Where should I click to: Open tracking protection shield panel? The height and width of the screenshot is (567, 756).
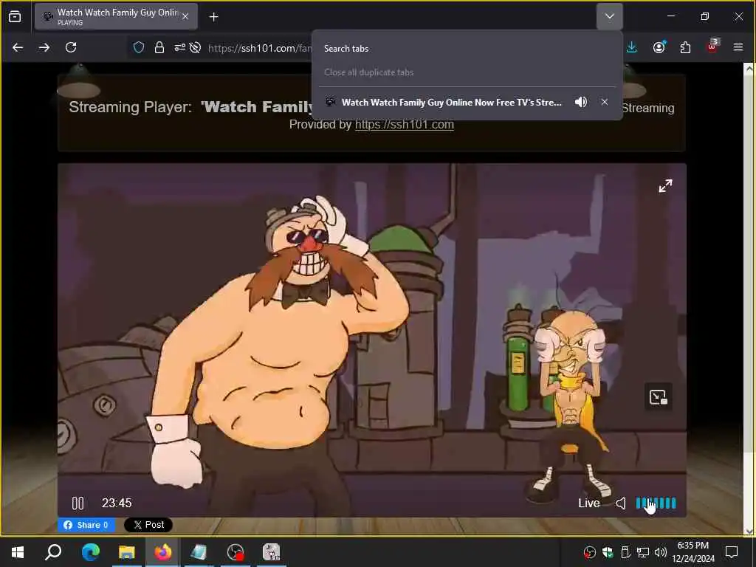pos(139,47)
